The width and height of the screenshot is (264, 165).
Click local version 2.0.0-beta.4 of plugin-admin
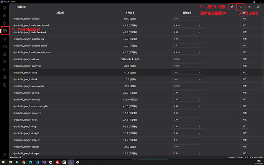click(x=130, y=59)
